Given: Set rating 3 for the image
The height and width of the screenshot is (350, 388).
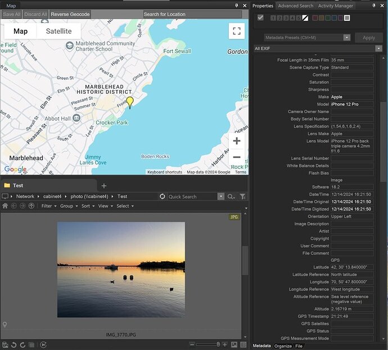Looking at the screenshot, I should [x=286, y=18].
